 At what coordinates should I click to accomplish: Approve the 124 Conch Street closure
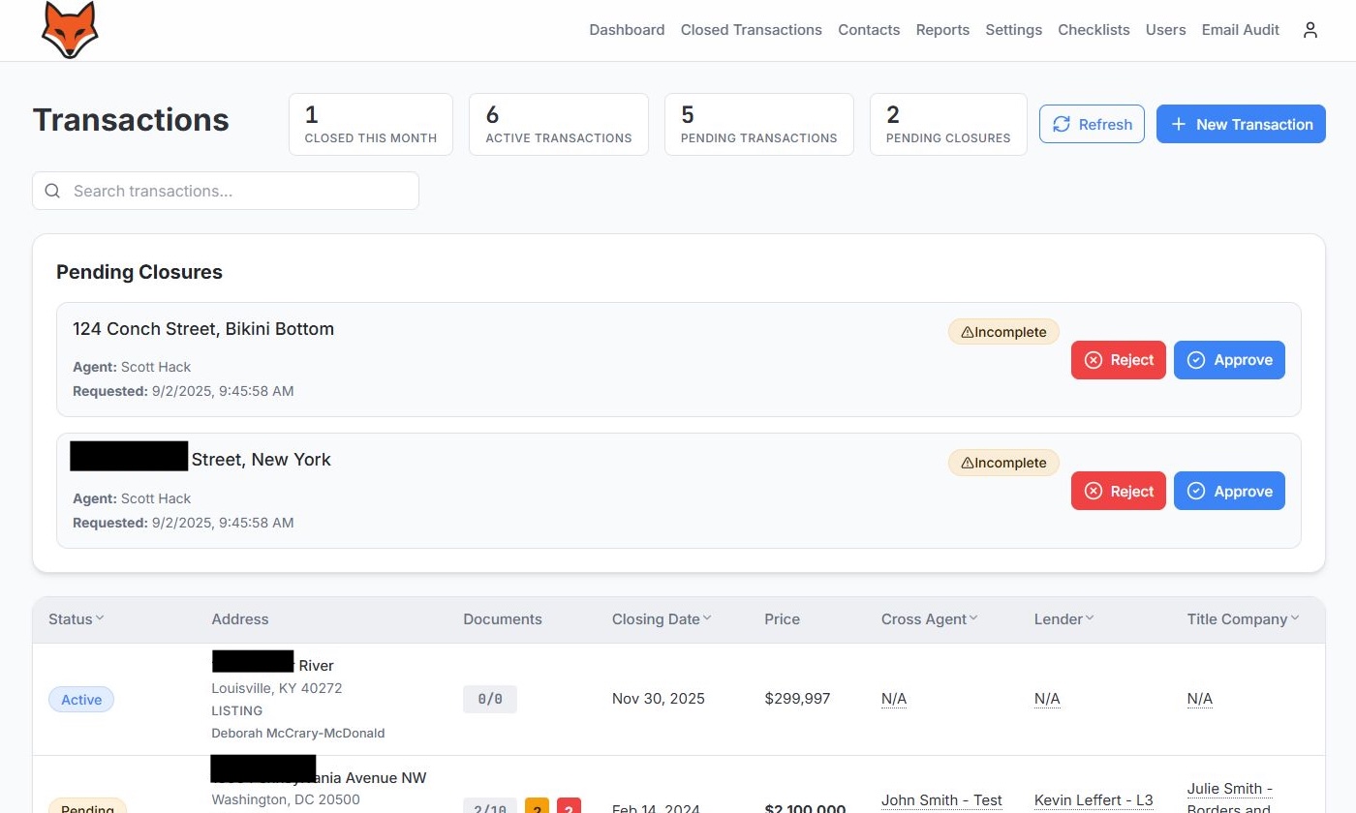(1229, 360)
